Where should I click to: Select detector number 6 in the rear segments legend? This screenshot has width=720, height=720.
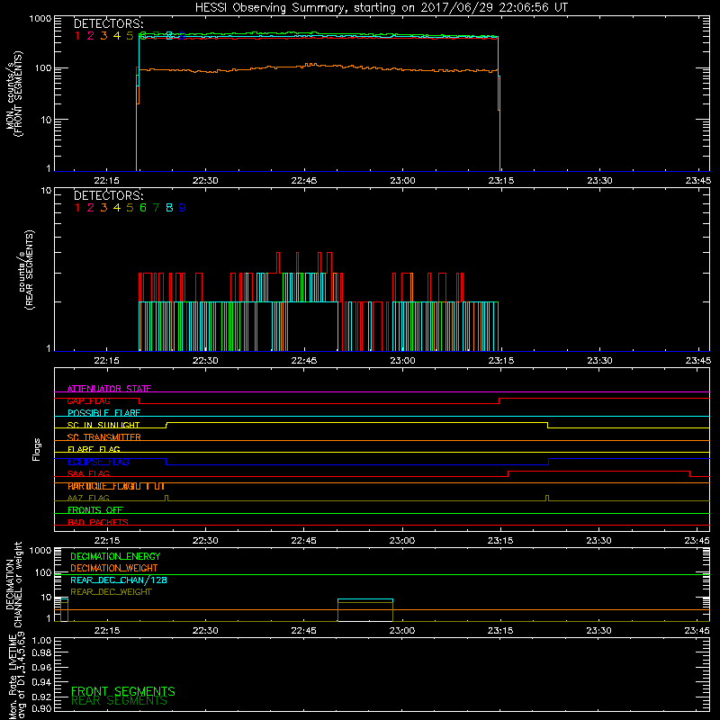143,208
